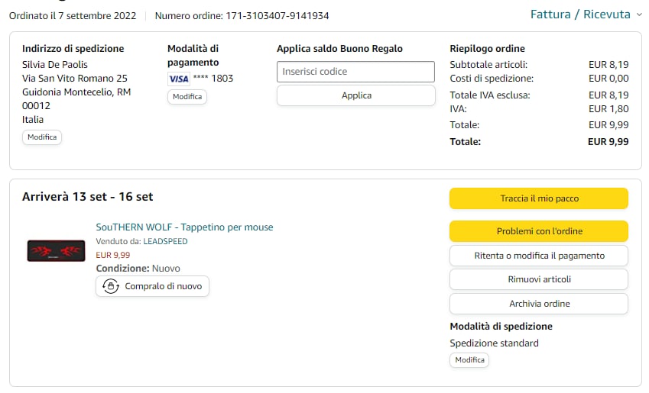This screenshot has width=649, height=393.
Task: Click Modifica under the shipping address
Action: coord(42,137)
